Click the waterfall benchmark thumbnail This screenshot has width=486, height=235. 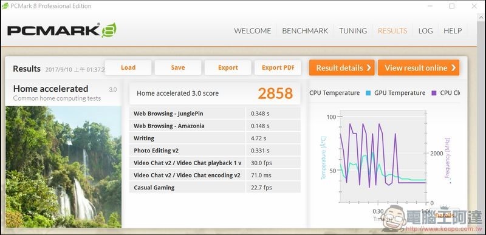[63, 167]
